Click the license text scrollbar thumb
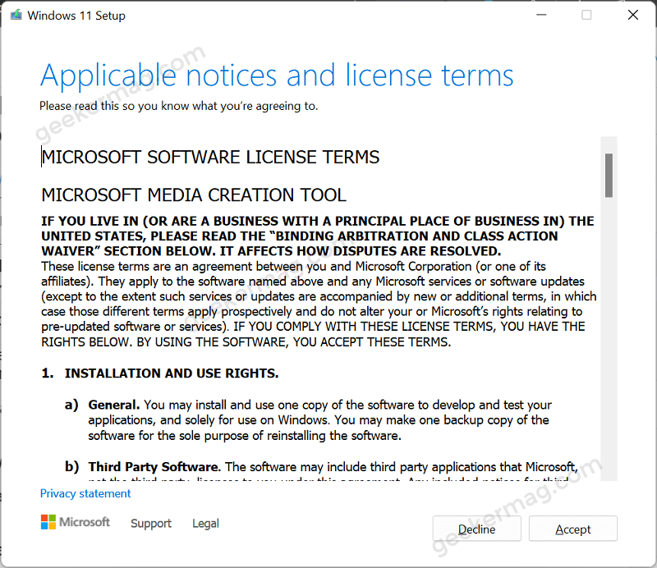Viewport: 657px width, 568px height. [x=609, y=175]
